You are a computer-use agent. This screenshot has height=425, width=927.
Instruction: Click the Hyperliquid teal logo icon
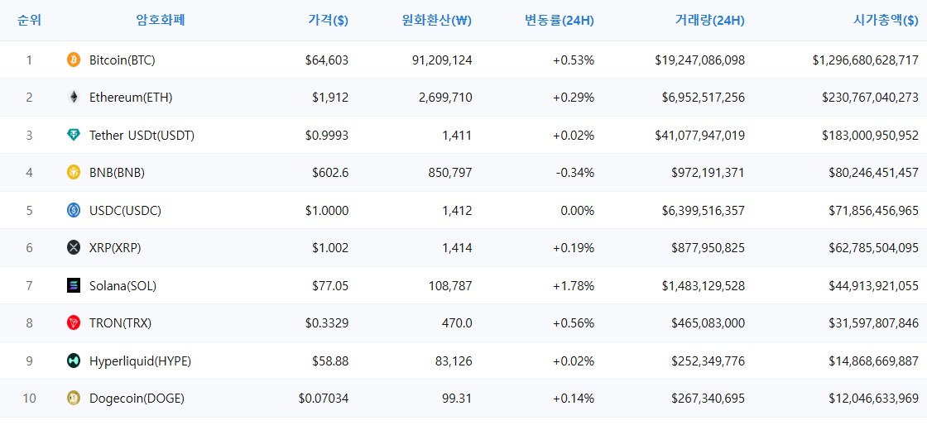pyautogui.click(x=74, y=361)
